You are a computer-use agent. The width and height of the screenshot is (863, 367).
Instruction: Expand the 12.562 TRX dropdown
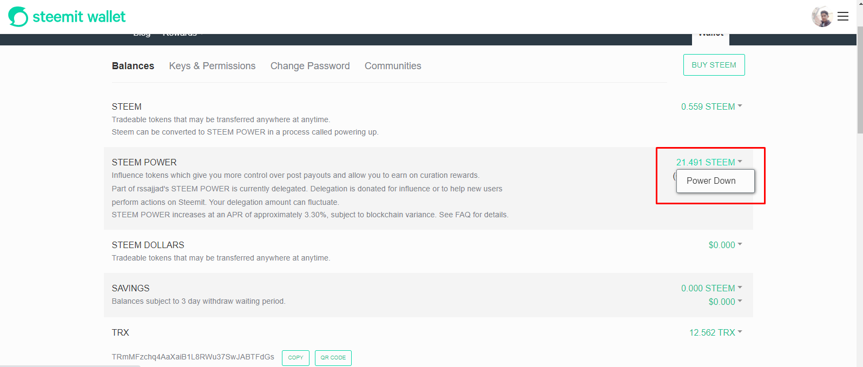tap(715, 332)
